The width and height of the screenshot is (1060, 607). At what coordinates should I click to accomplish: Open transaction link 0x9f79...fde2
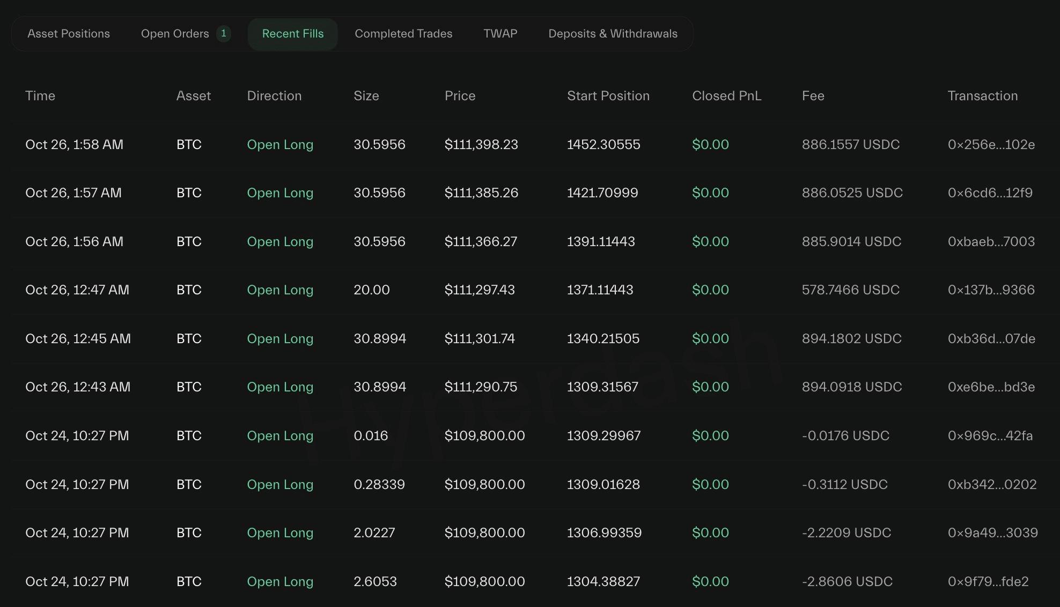(988, 582)
